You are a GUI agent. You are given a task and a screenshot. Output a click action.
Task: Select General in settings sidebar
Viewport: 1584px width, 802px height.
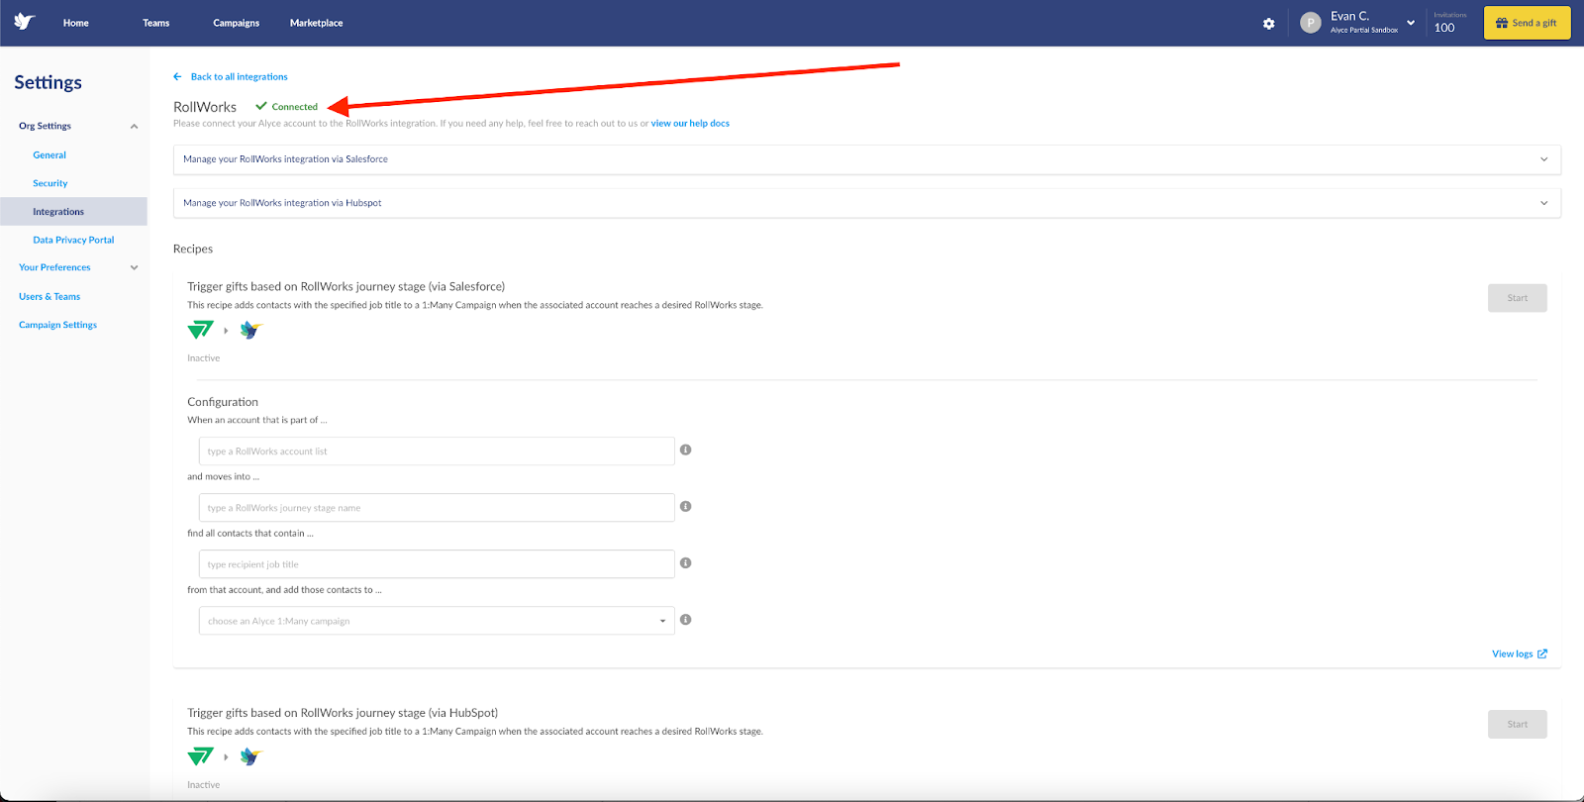[49, 155]
